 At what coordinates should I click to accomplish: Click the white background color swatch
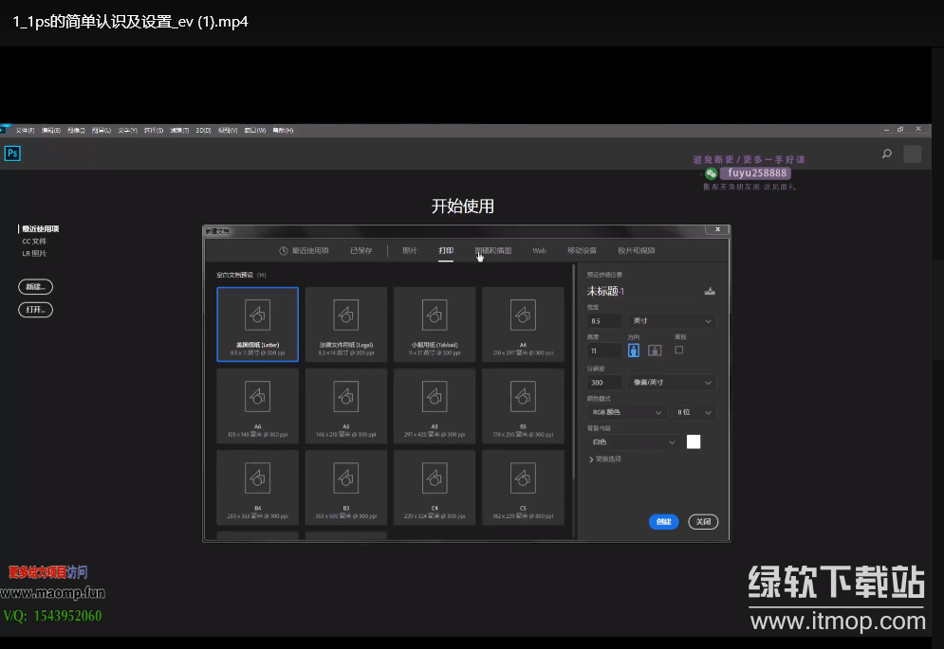(694, 442)
